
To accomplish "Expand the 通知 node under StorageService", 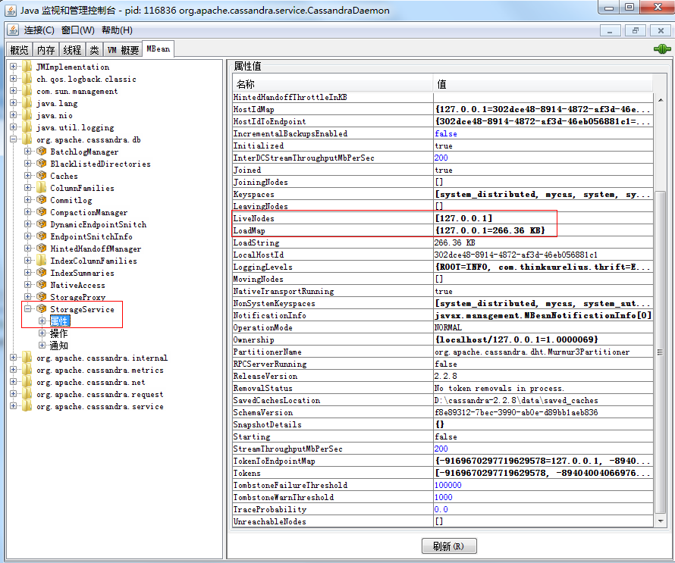I will [x=42, y=345].
